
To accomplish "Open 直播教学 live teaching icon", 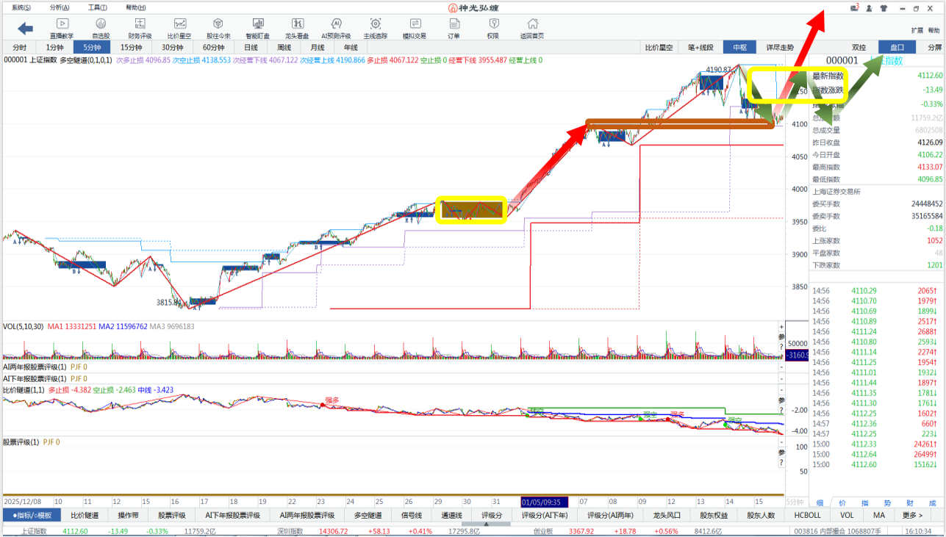I will [x=62, y=28].
